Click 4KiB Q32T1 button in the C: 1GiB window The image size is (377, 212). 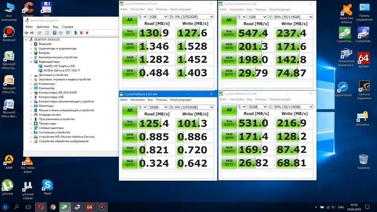[x=229, y=59]
